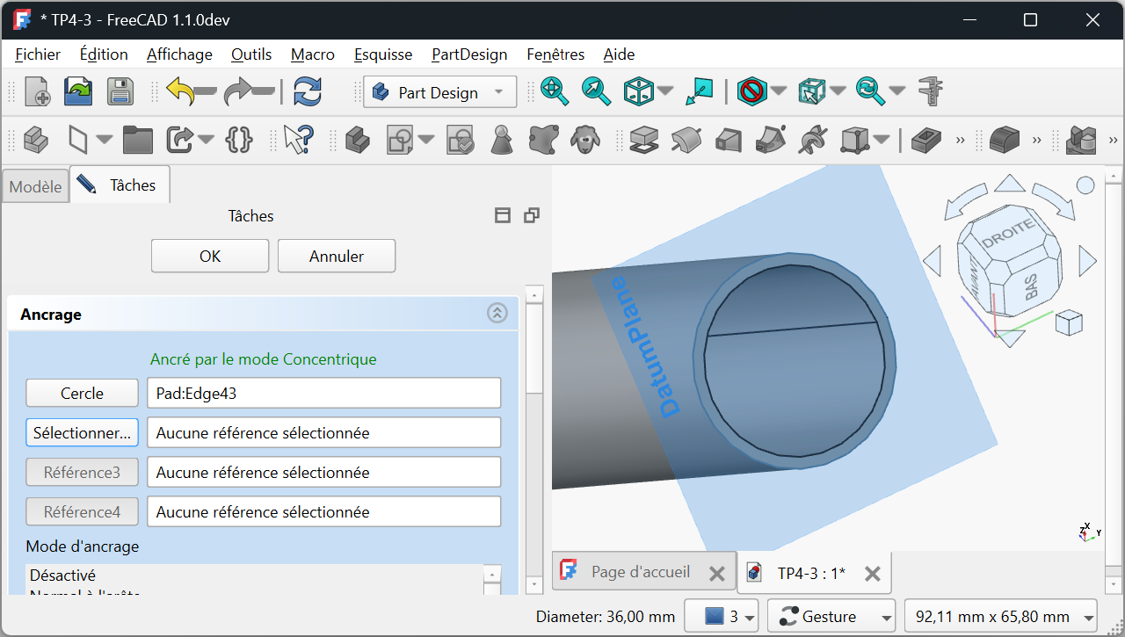Viewport: 1125px width, 637px height.
Task: Open the Esquisse menu
Action: point(383,54)
